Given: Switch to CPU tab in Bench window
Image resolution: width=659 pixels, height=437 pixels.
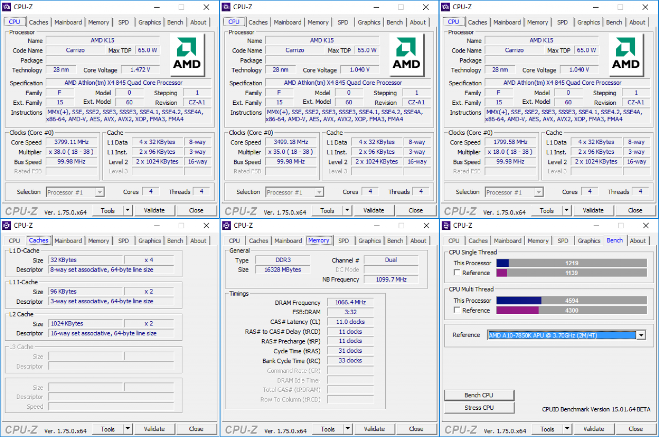Looking at the screenshot, I should [x=454, y=241].
